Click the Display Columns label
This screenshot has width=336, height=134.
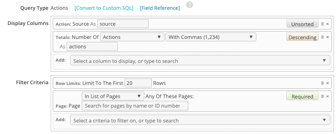pos(28,23)
